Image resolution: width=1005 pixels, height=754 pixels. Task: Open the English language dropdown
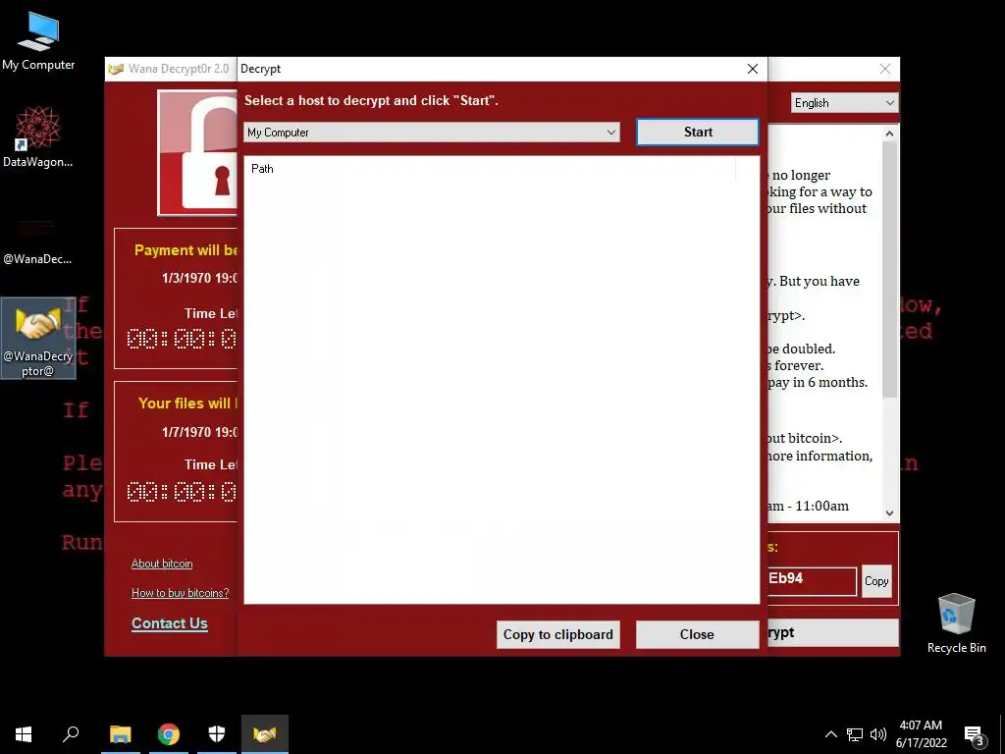click(x=844, y=103)
